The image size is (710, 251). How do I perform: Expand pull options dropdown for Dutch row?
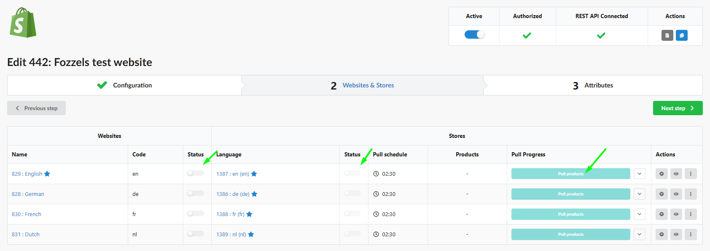(x=639, y=234)
